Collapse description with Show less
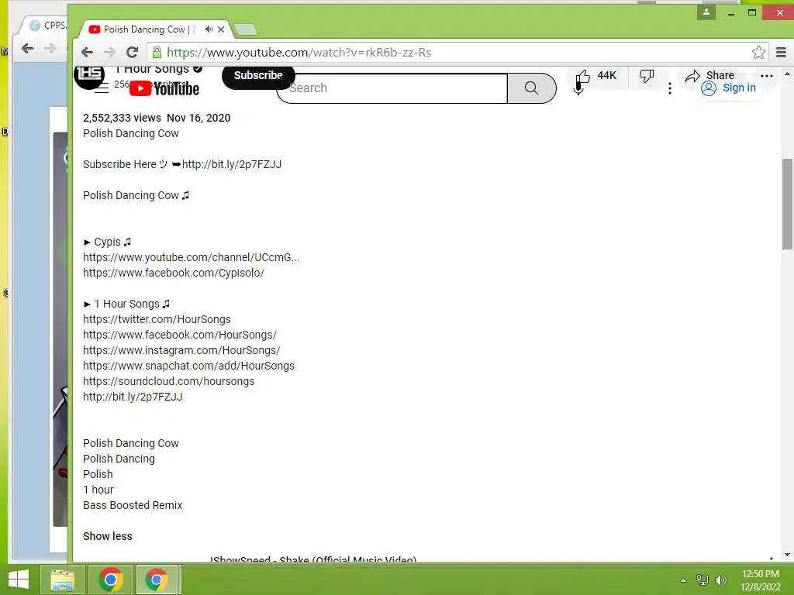The image size is (794, 595). coord(107,536)
